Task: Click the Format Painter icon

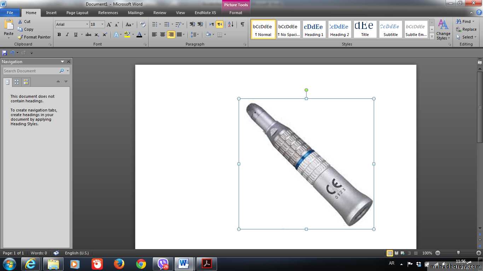Action: (21, 37)
